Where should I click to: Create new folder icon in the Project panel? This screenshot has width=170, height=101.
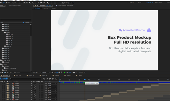pos(2,73)
